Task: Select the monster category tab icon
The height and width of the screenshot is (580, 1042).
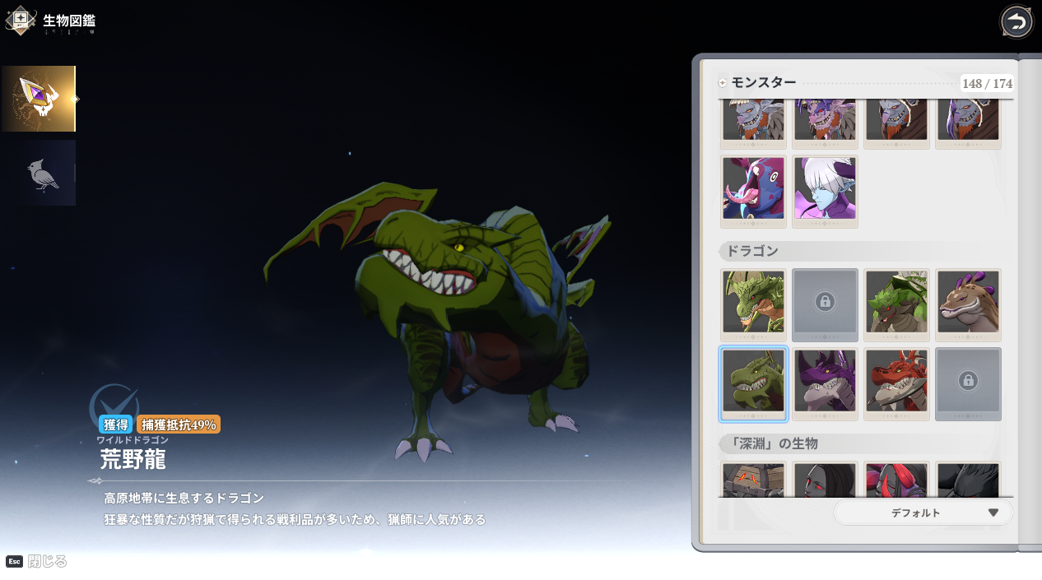Action: [38, 99]
